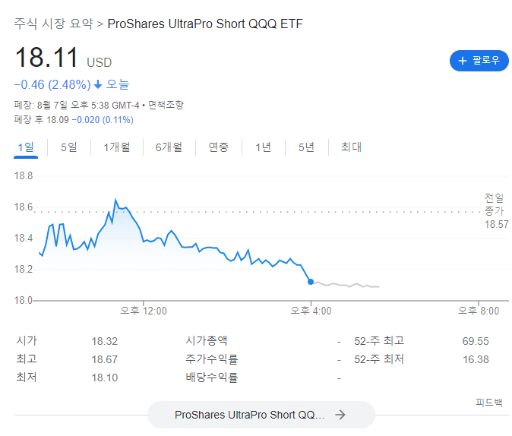Open ProShares UltraPro Short QQ... button
Image resolution: width=512 pixels, height=436 pixels.
pyautogui.click(x=261, y=415)
